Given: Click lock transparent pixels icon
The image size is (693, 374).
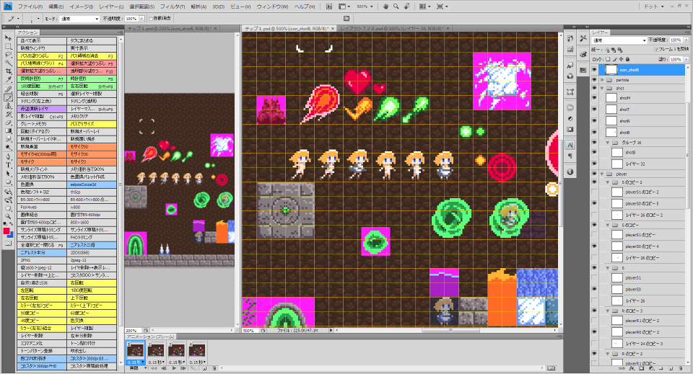Looking at the screenshot, I should click(x=608, y=59).
